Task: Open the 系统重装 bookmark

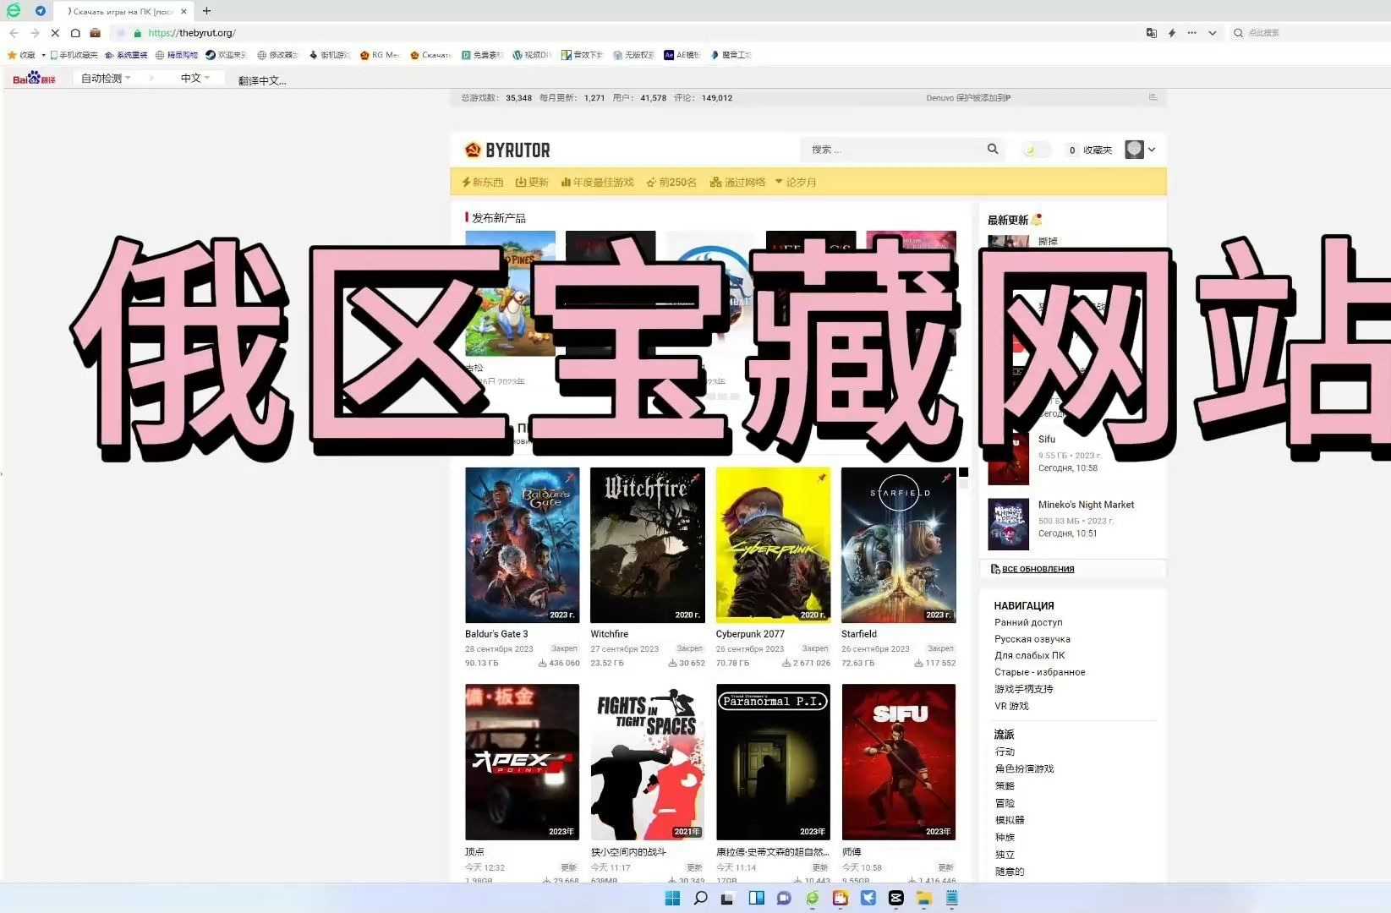Action: [x=126, y=55]
